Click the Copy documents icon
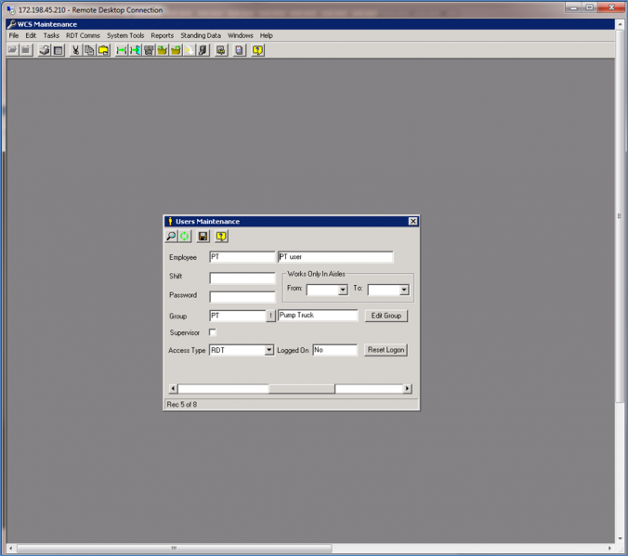Image resolution: width=628 pixels, height=556 pixels. click(x=89, y=50)
